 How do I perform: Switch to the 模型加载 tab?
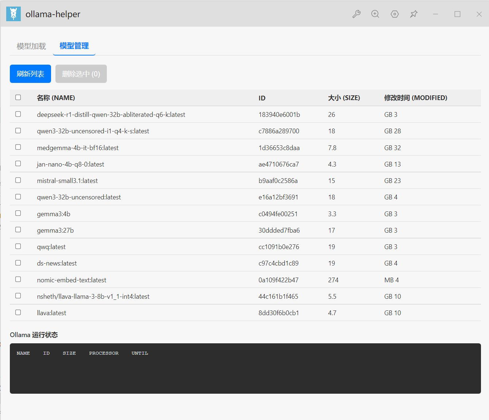point(31,46)
